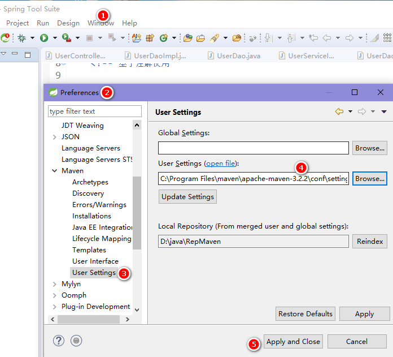Click the Apply and Close button
Image resolution: width=393 pixels, height=357 pixels.
click(293, 341)
